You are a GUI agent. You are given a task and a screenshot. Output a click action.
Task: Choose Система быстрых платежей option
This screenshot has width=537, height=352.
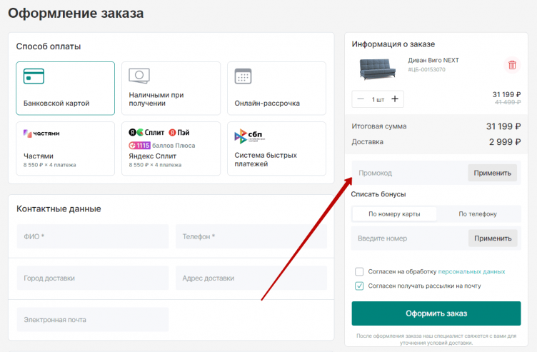click(x=276, y=149)
